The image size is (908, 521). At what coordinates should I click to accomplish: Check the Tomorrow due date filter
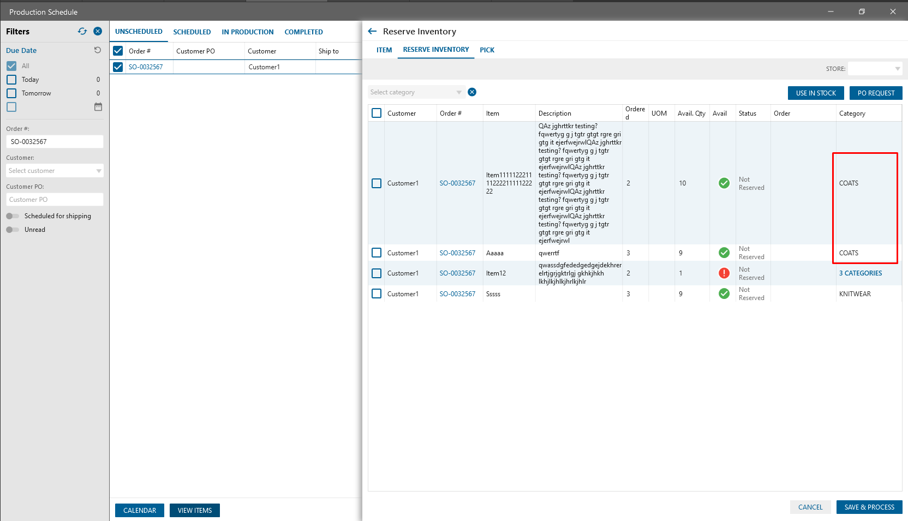pos(11,93)
